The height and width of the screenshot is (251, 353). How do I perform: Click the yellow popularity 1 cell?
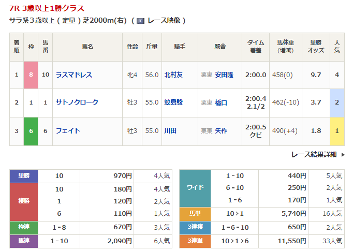point(337,130)
